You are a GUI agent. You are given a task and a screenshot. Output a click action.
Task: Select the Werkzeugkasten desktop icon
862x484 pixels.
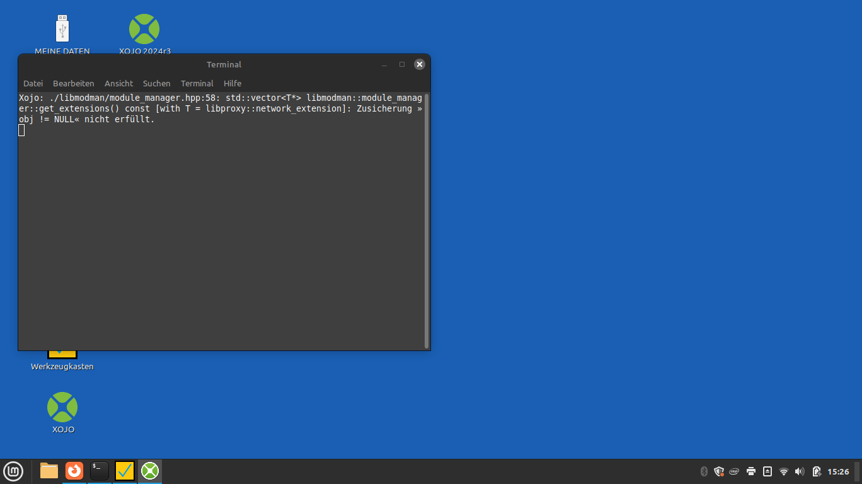[62, 355]
